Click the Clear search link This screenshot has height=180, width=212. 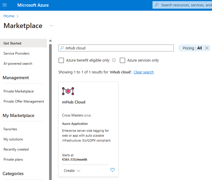(x=144, y=72)
